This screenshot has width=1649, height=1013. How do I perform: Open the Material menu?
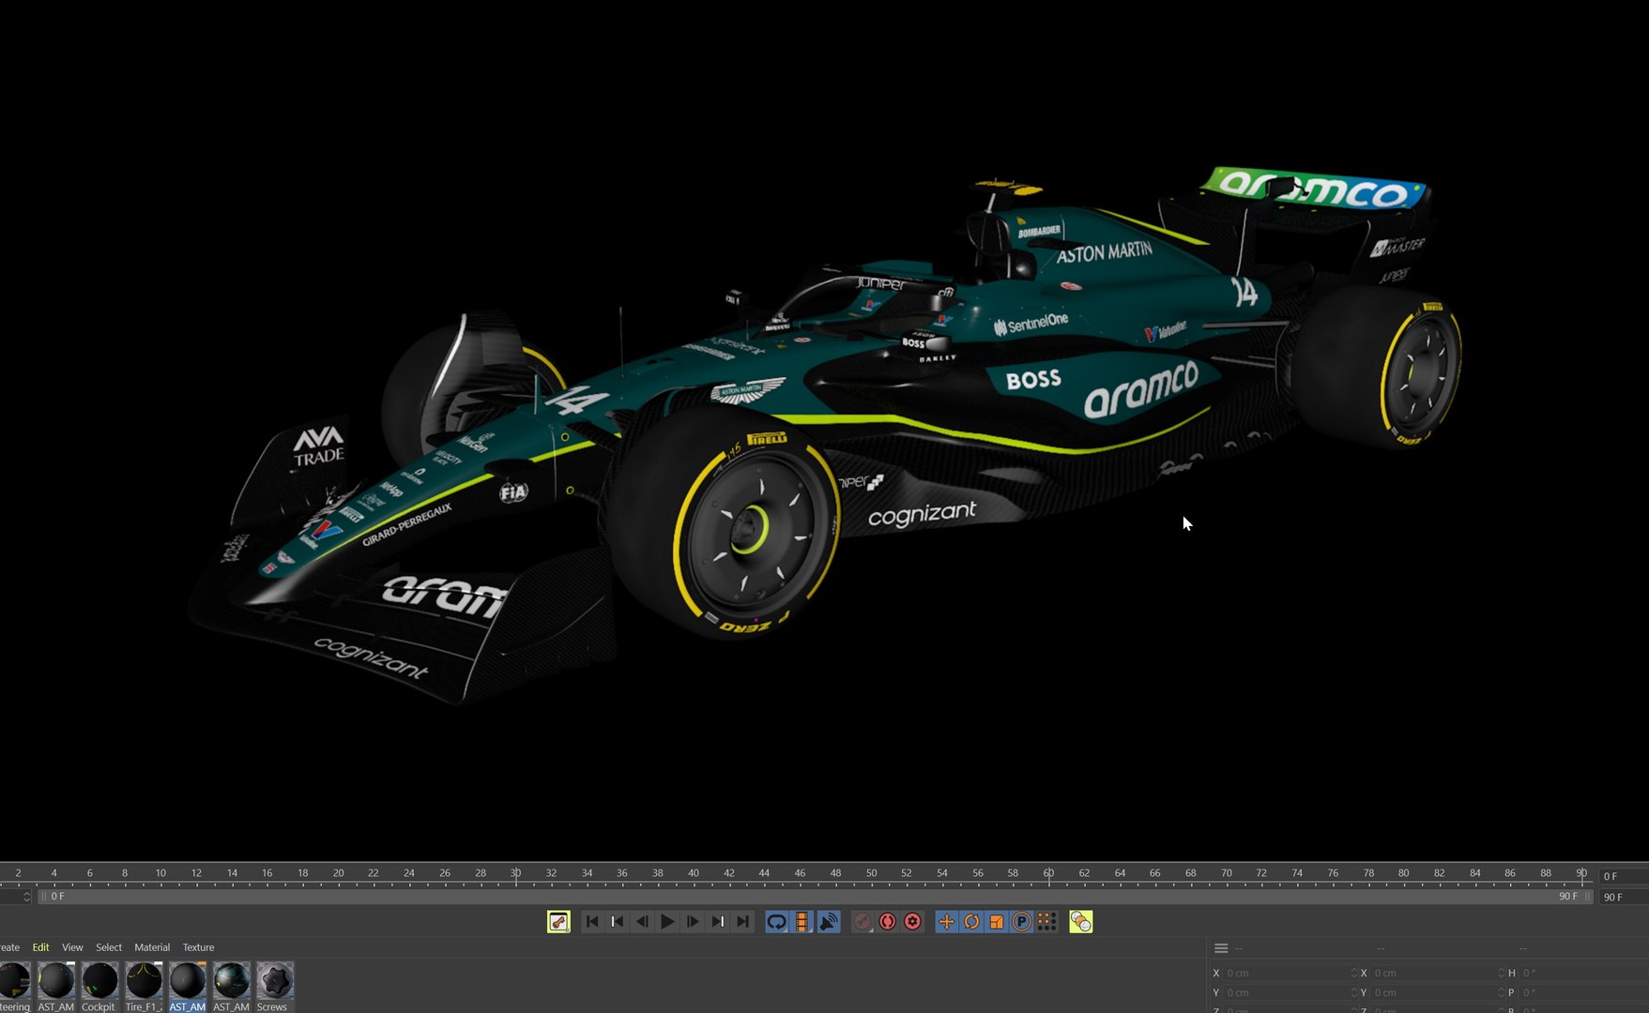coord(152,947)
